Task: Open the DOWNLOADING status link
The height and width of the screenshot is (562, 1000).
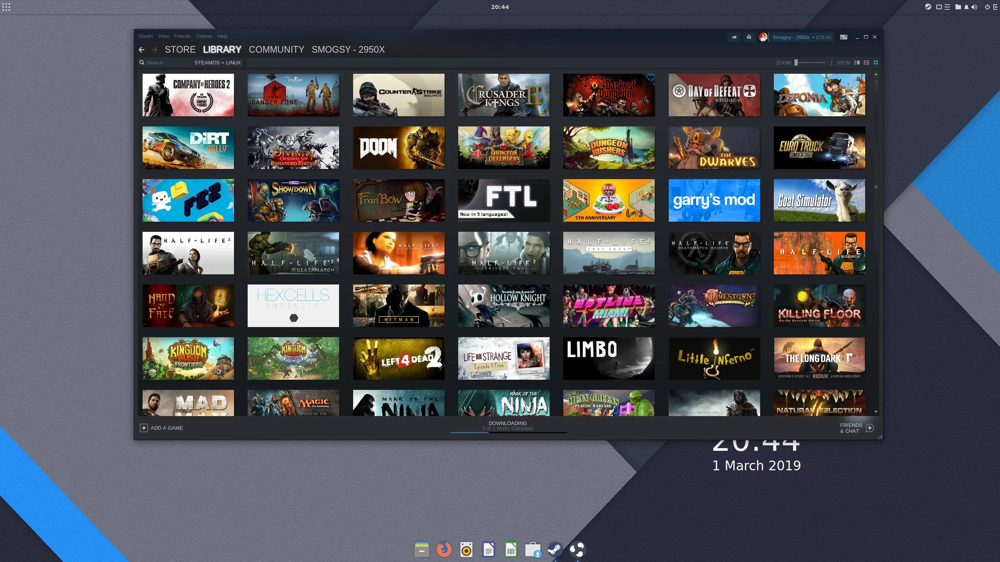Action: coord(507,423)
